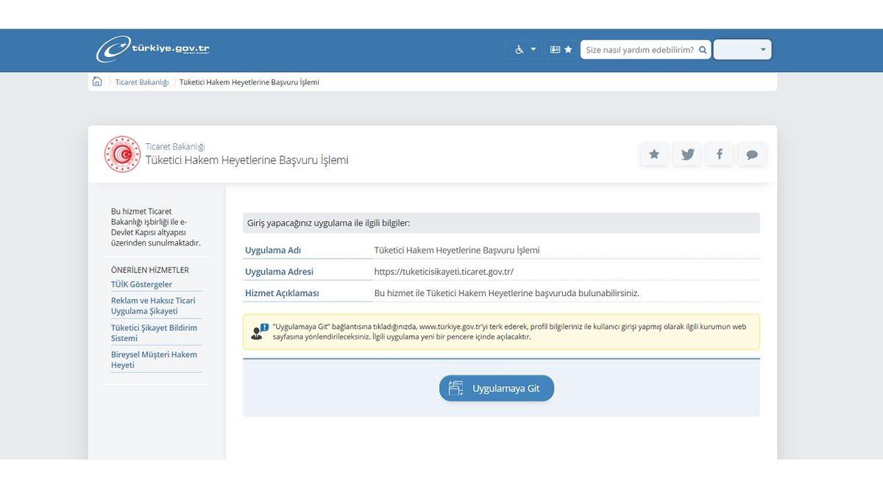Click the Size nasıl yardım edebilirim field
883x496 pixels.
[640, 49]
